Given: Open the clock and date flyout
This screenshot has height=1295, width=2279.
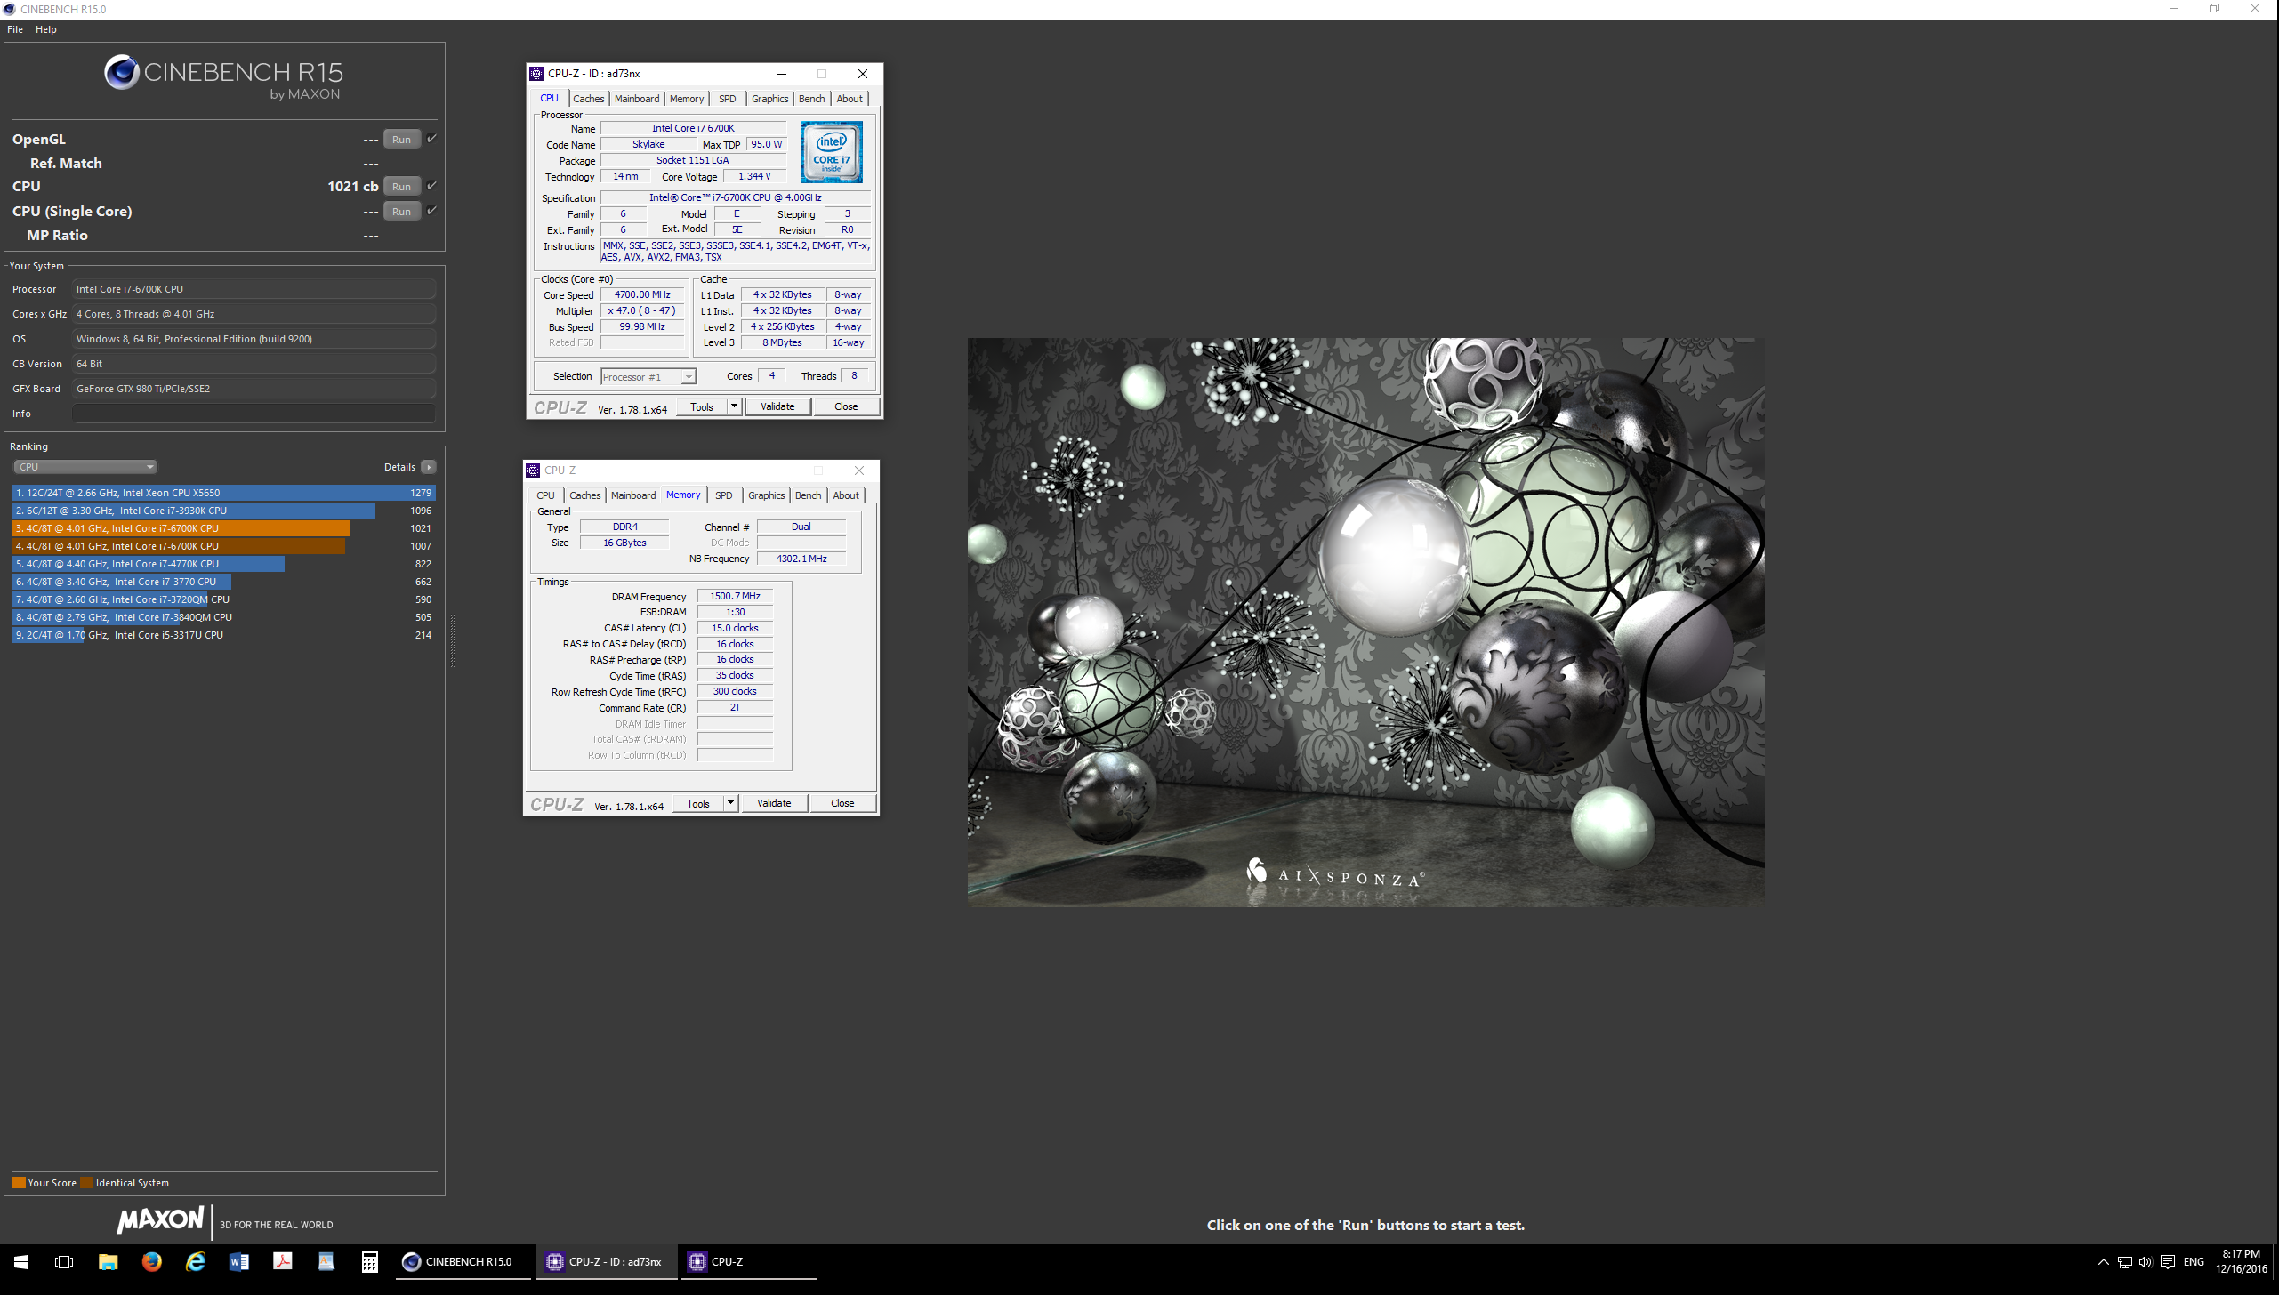Looking at the screenshot, I should [x=2241, y=1261].
